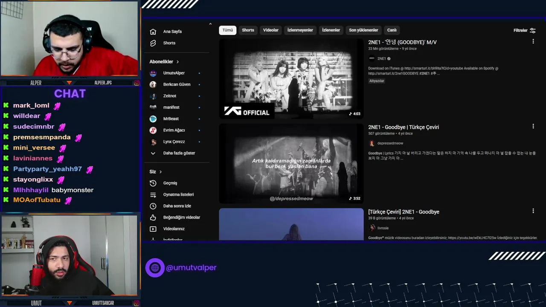Expand the Siz section chevron
Image resolution: width=546 pixels, height=307 pixels.
(160, 172)
